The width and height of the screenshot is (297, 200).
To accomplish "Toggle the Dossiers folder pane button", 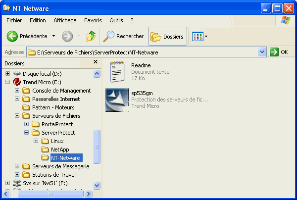I will point(167,36).
